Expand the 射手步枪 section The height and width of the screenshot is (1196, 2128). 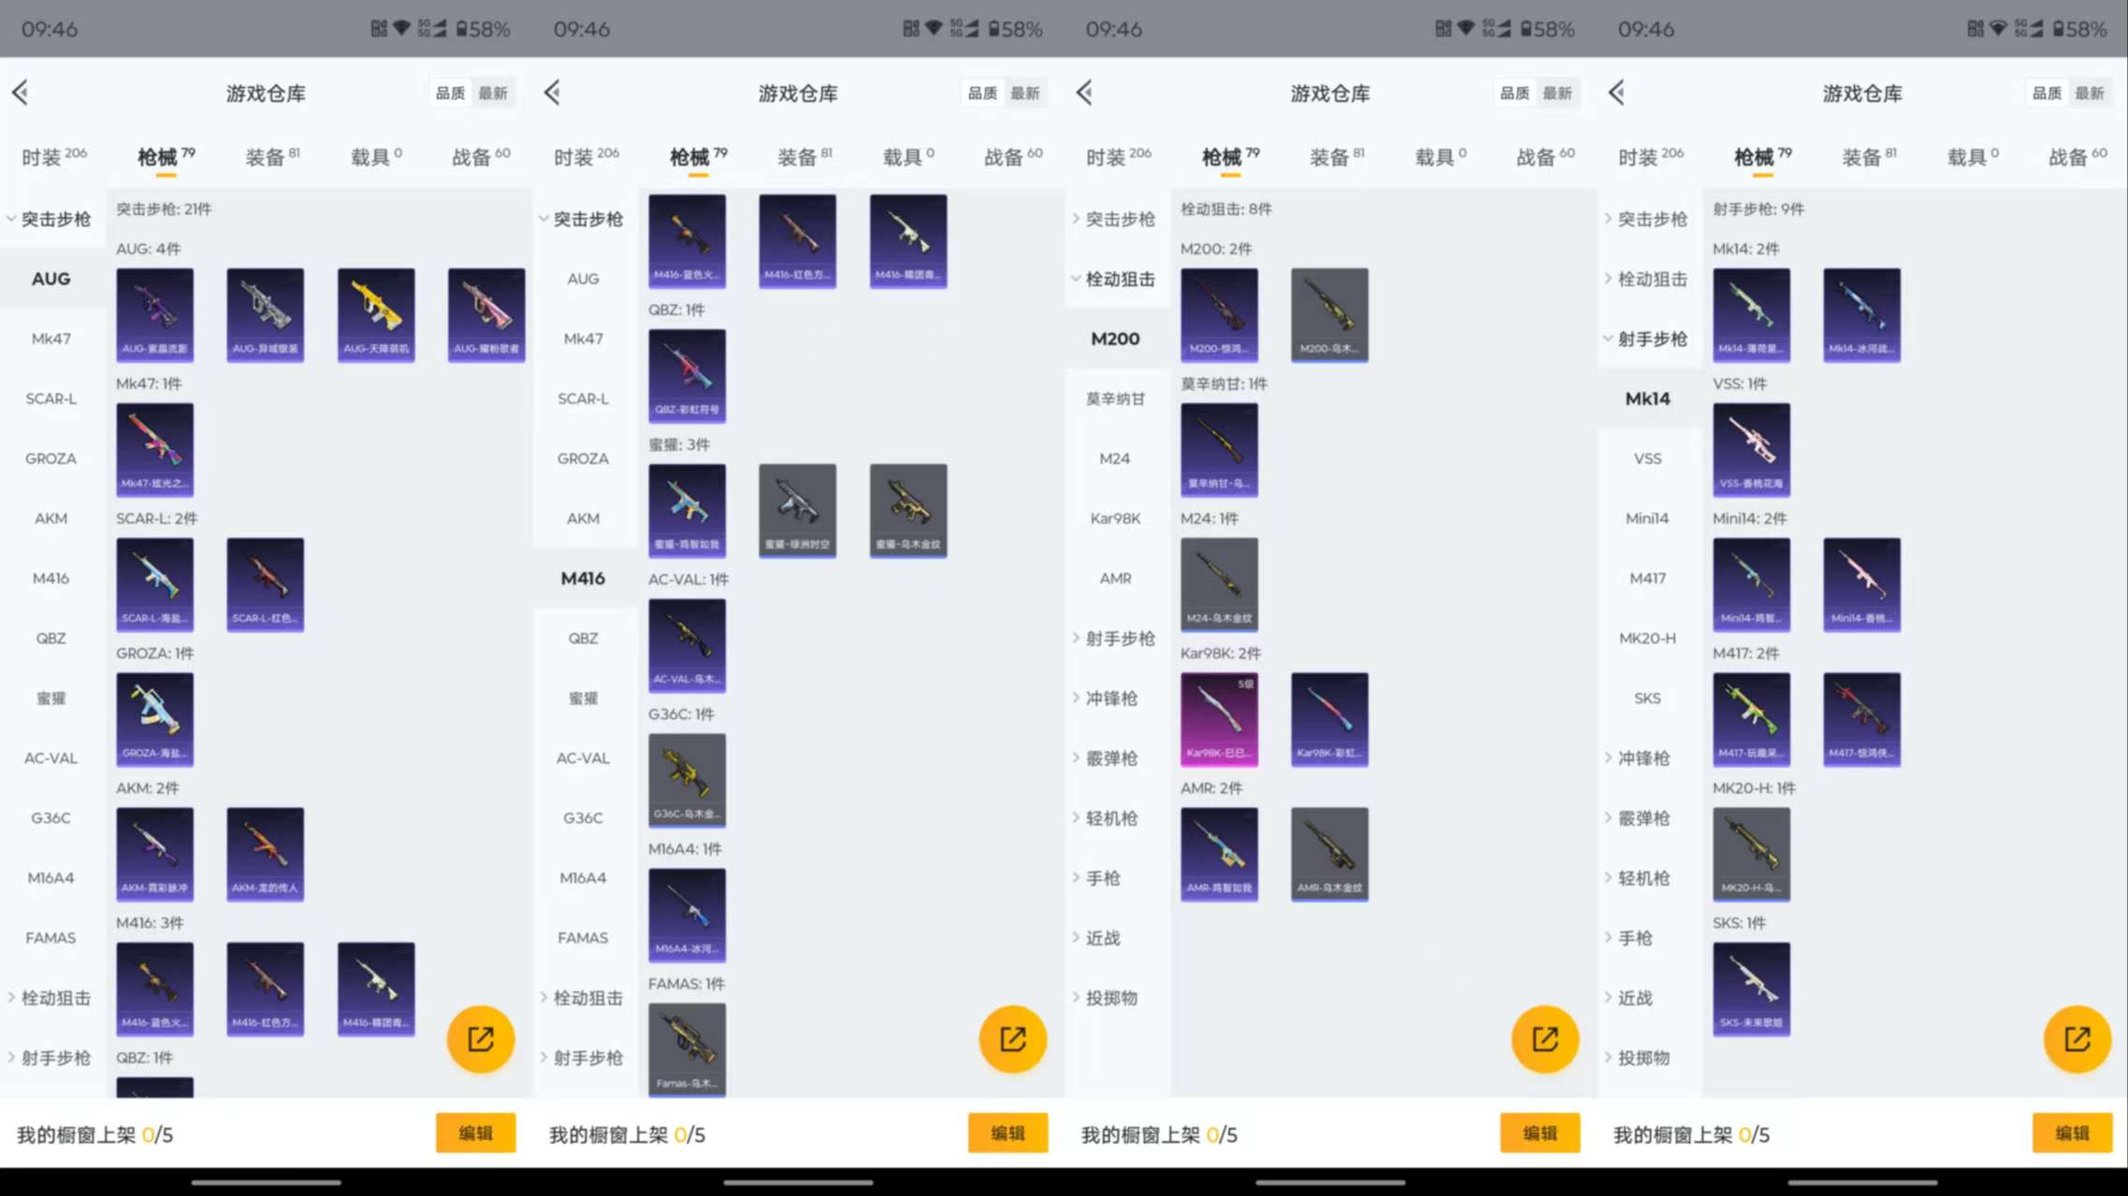tap(53, 1058)
